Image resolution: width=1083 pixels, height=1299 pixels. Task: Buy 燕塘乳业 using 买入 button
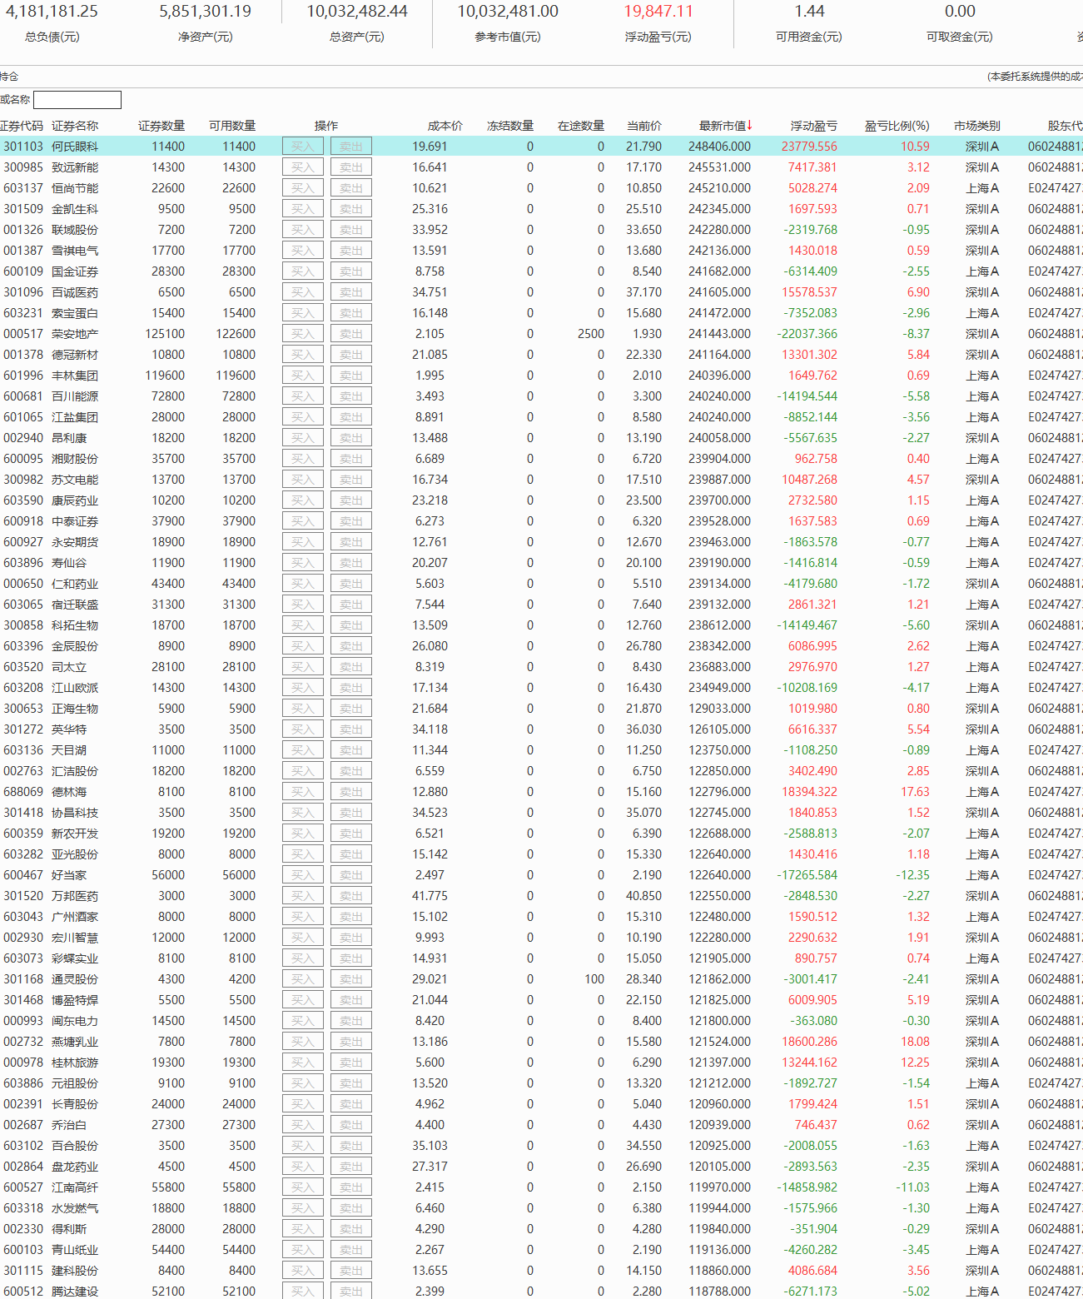click(x=303, y=1042)
